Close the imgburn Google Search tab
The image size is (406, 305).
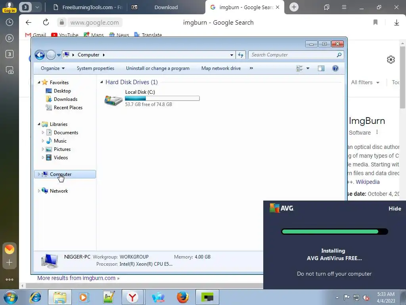click(x=278, y=7)
